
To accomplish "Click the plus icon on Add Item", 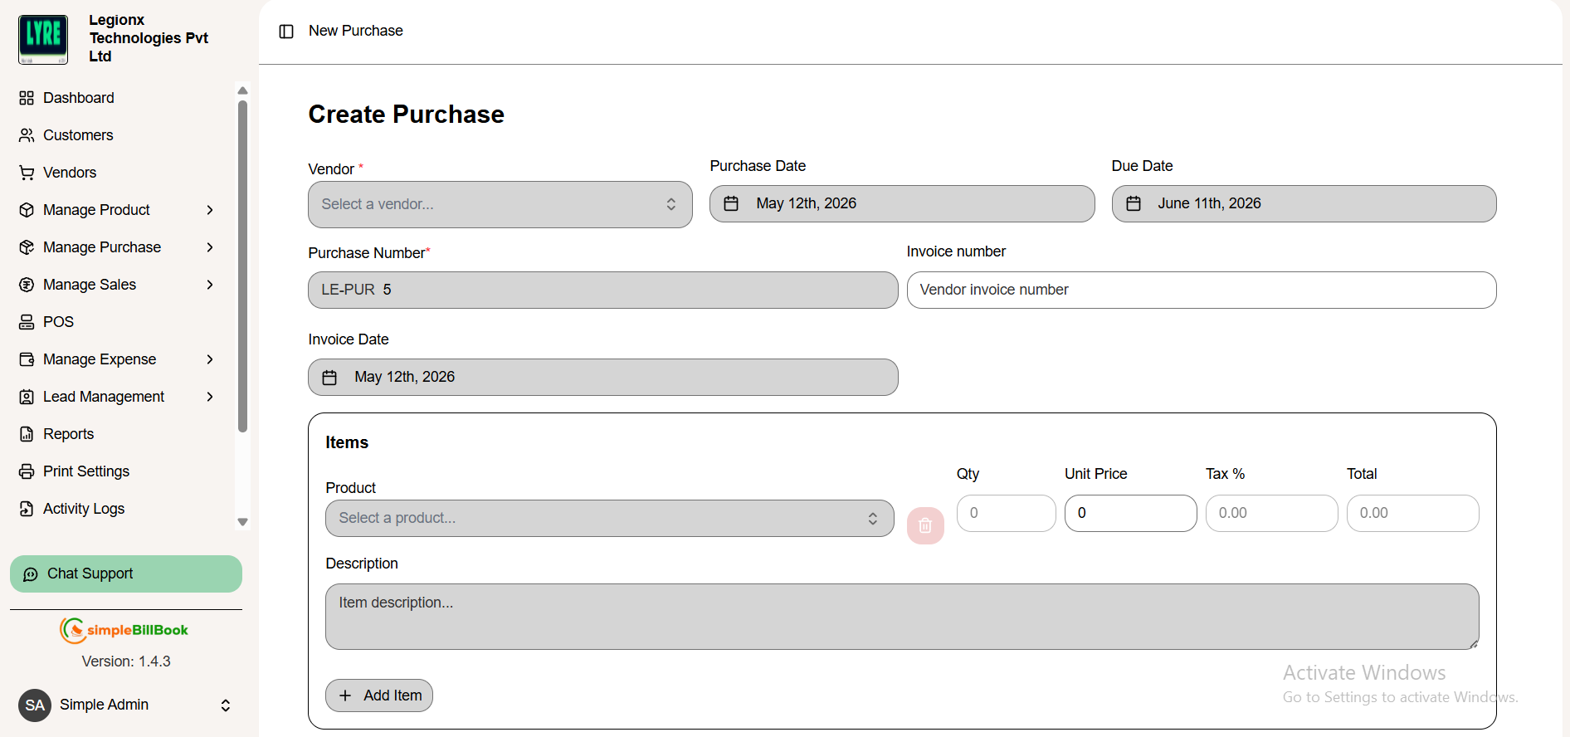I will (x=346, y=696).
